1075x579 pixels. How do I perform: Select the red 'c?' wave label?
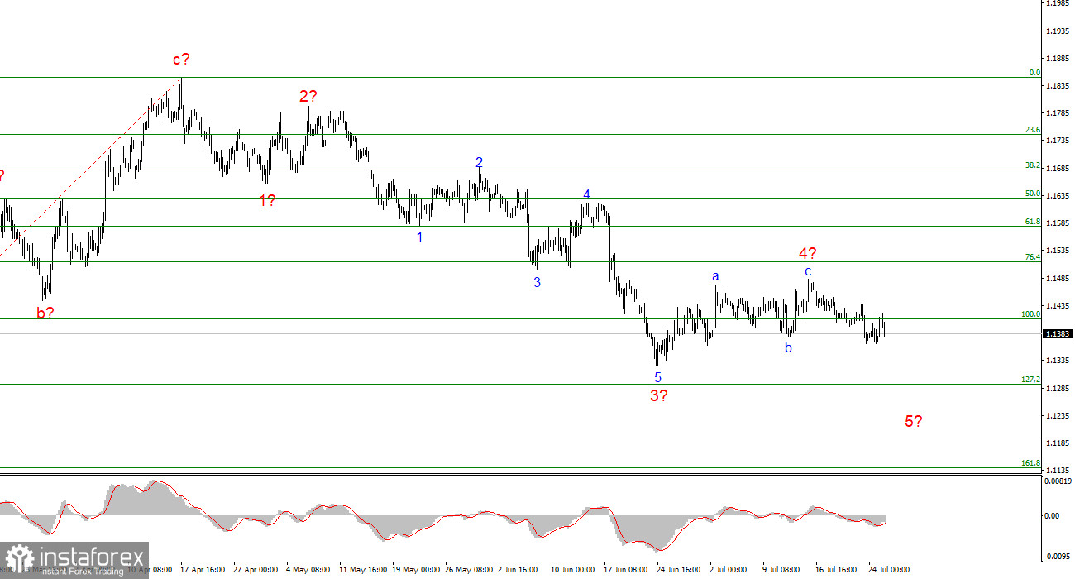(x=181, y=60)
